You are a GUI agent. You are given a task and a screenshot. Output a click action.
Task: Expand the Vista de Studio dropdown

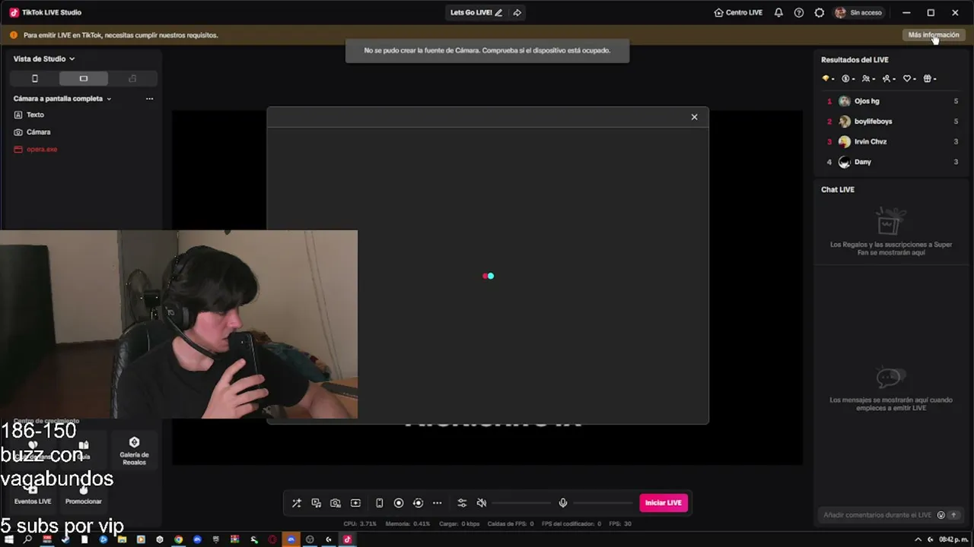pos(44,58)
